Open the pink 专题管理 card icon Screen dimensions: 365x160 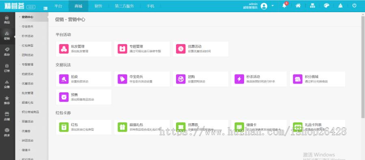[122, 49]
